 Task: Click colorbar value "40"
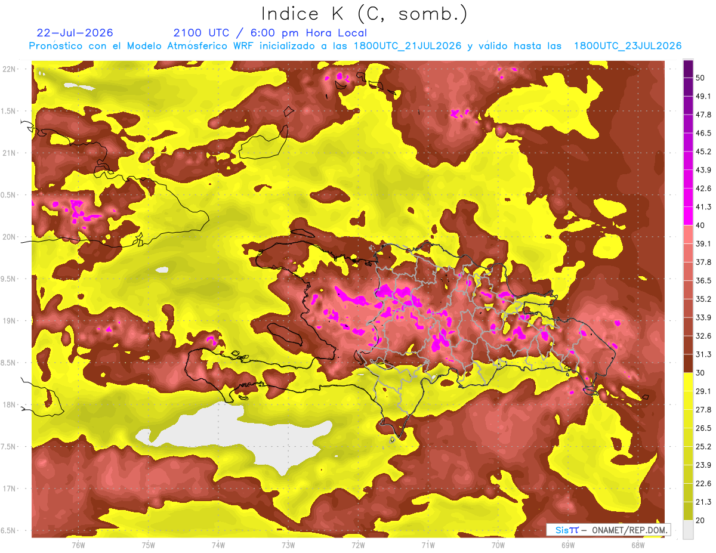700,225
